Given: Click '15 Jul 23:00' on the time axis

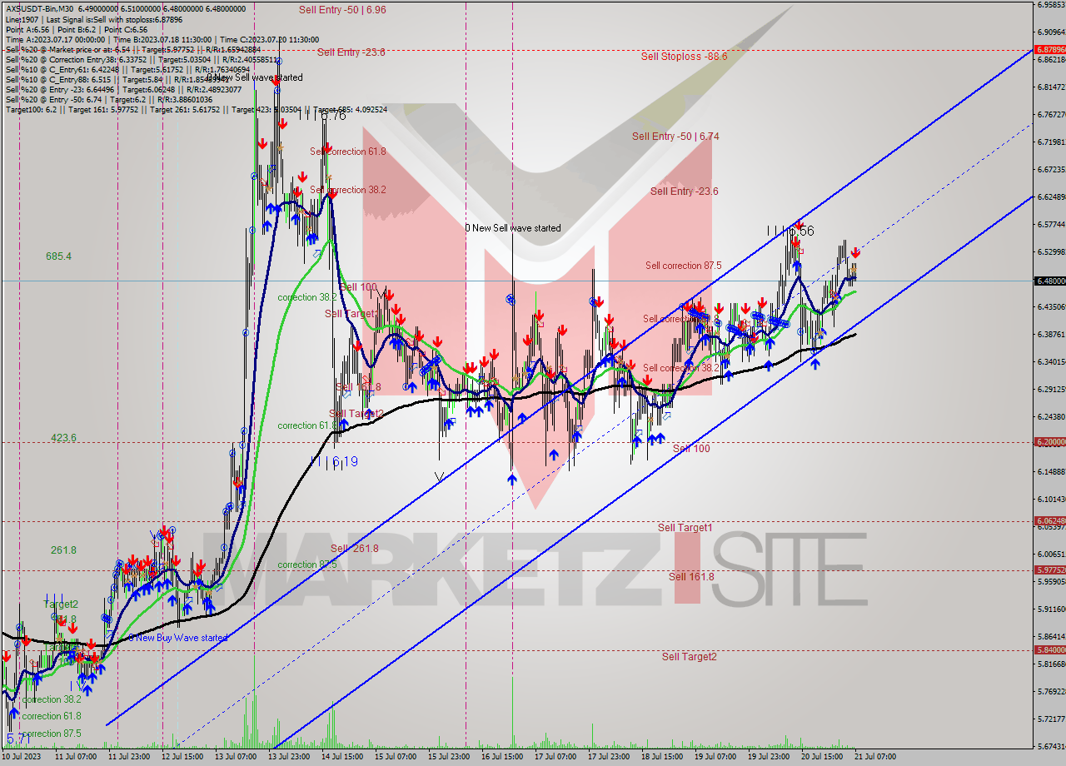Looking at the screenshot, I should [x=449, y=757].
